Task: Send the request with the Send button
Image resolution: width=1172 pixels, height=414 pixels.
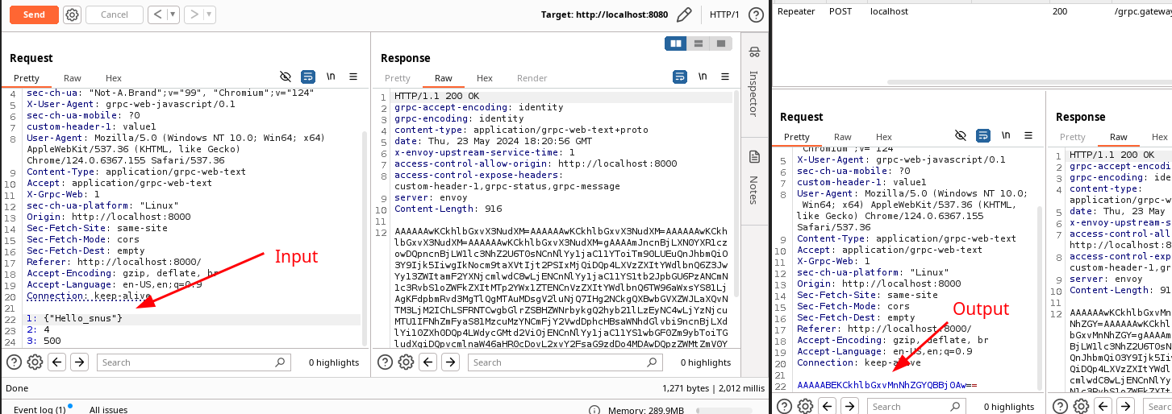Action: pos(34,14)
